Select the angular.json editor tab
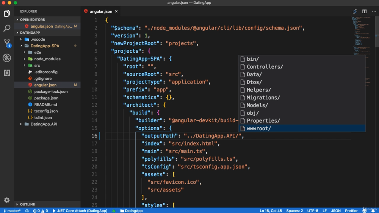Image resolution: width=379 pixels, height=213 pixels. 101,11
